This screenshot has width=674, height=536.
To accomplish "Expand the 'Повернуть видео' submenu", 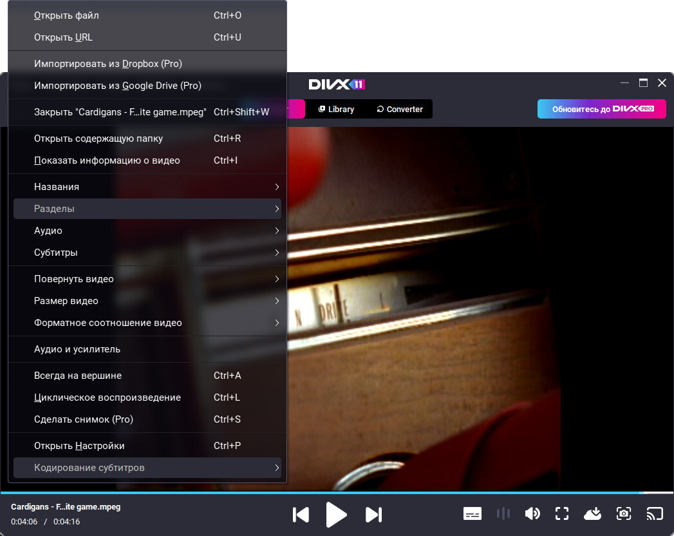I will click(147, 279).
